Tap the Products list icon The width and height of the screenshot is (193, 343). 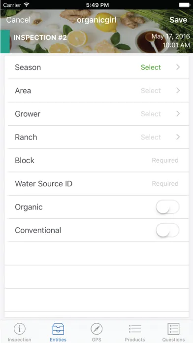coord(135,329)
